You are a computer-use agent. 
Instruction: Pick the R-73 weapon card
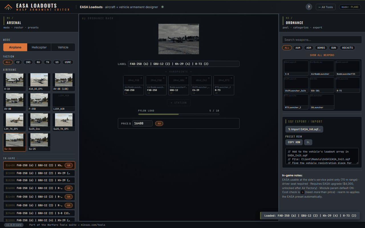click(348, 85)
